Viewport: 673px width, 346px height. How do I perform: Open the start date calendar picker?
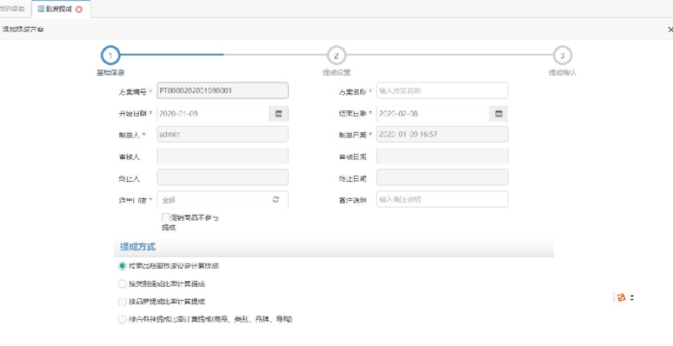pos(278,114)
